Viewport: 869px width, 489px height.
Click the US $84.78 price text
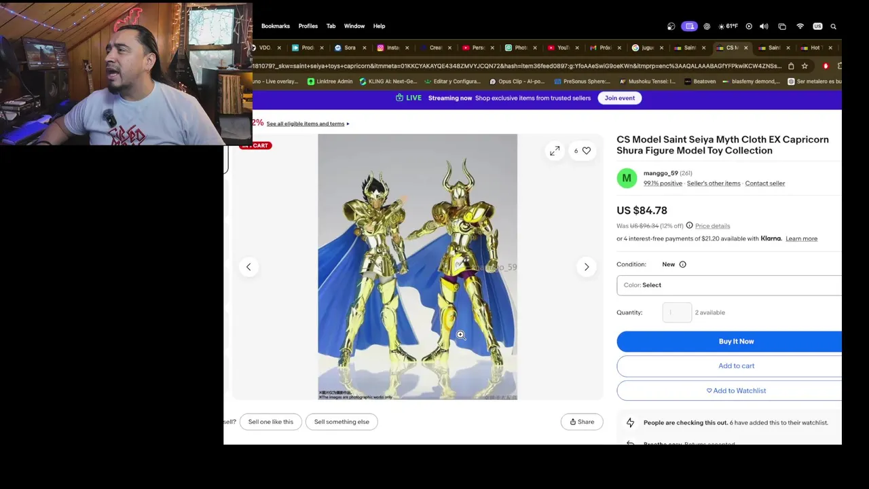tap(642, 211)
